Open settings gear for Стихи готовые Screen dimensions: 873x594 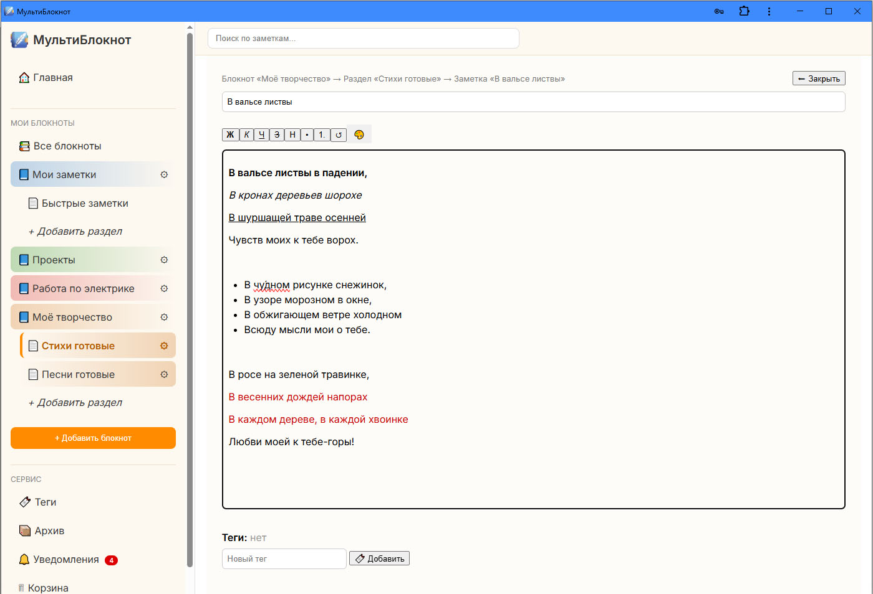pyautogui.click(x=164, y=346)
